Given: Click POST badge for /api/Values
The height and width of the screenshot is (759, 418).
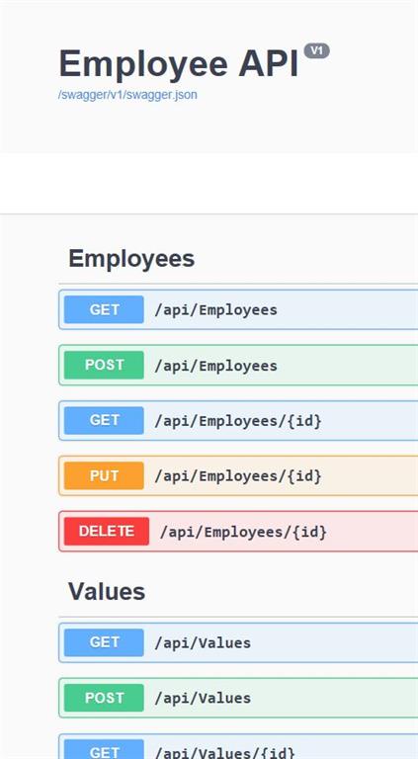Looking at the screenshot, I should click(104, 698).
